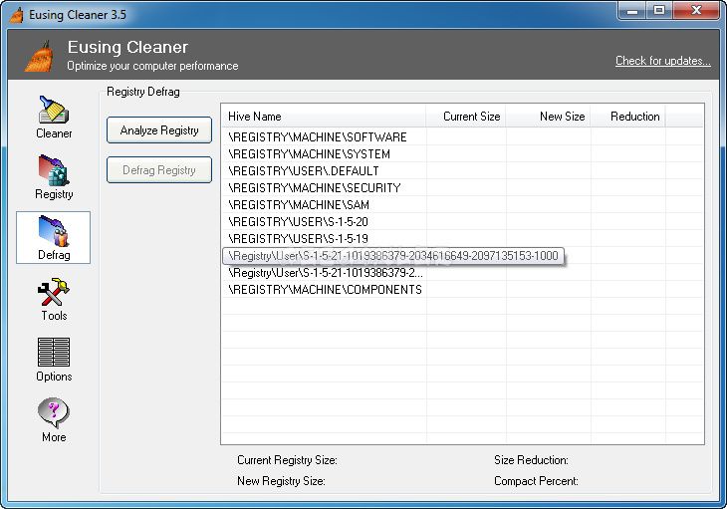727x509 pixels.
Task: Click the New Registry Size label
Action: [x=281, y=481]
